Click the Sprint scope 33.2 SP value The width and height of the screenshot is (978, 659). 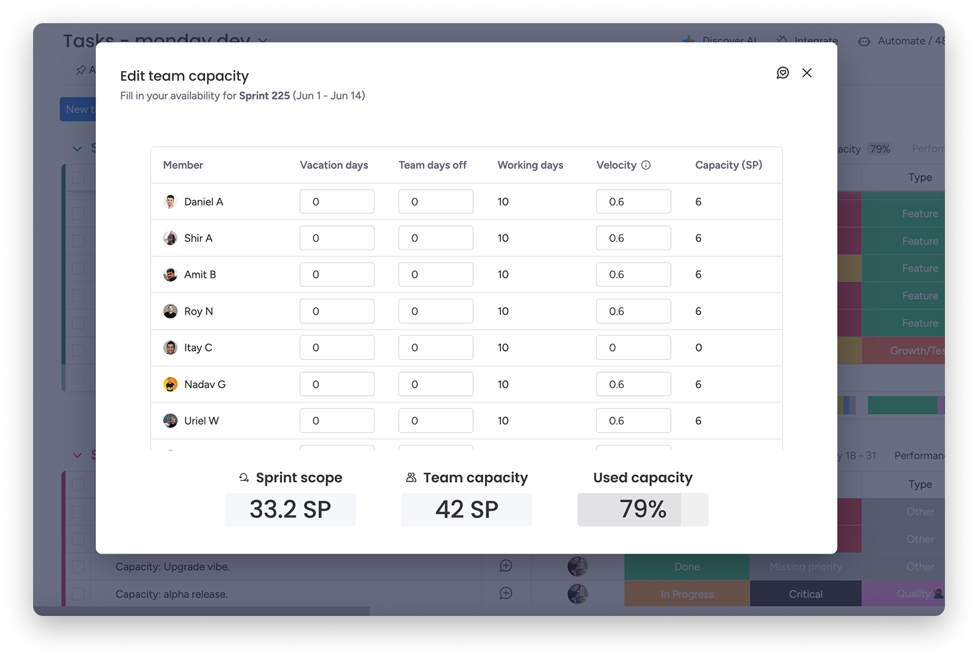point(290,509)
